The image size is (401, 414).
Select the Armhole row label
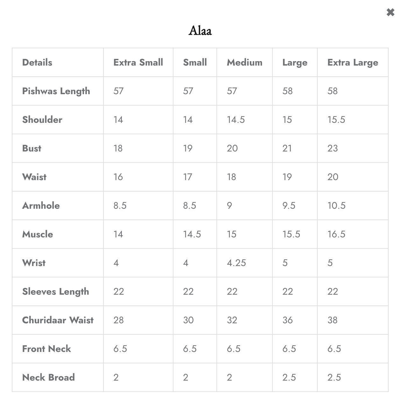[41, 206]
